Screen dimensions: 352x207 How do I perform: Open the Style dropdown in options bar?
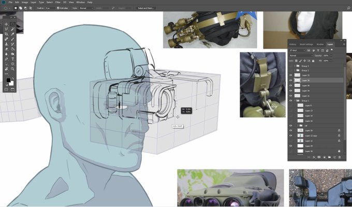click(x=86, y=8)
